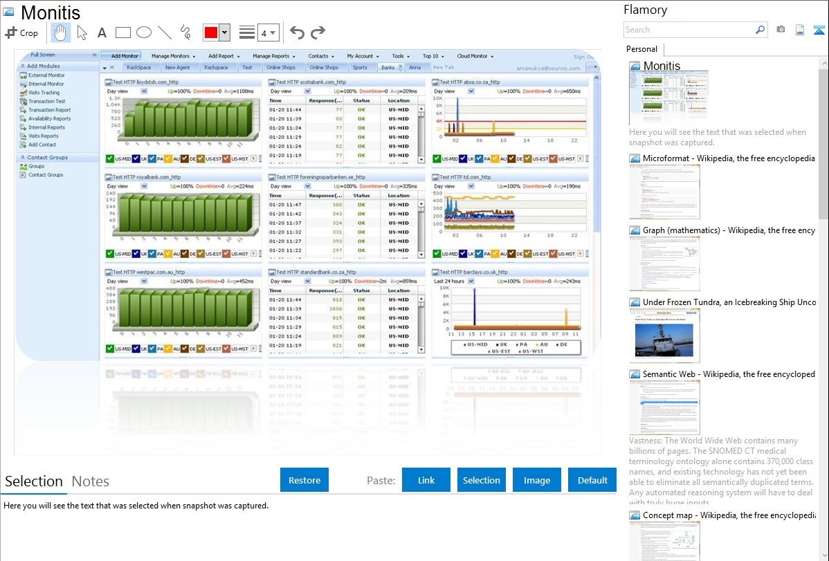Pick the rectangle shape tool
The width and height of the screenshot is (829, 561).
[122, 33]
